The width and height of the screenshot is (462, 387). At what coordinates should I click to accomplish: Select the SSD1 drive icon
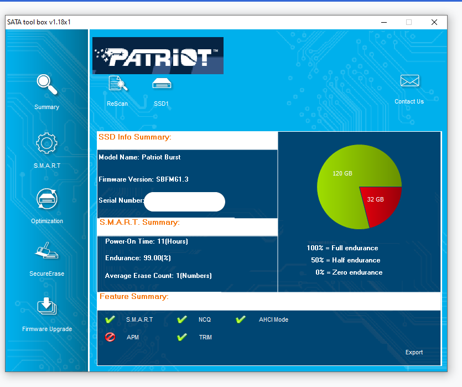click(x=162, y=84)
